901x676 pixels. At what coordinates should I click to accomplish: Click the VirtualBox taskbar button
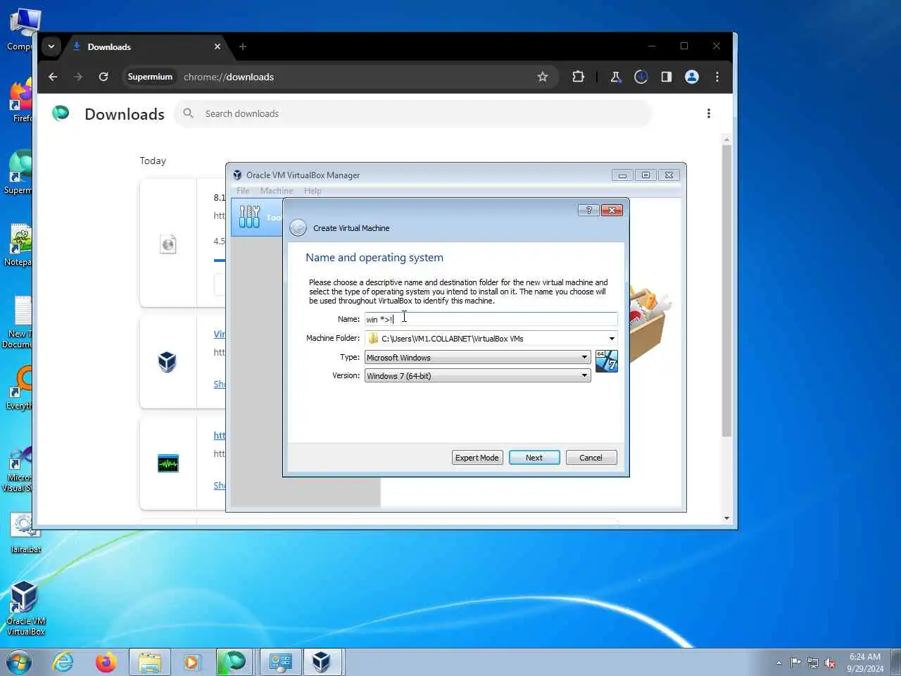[x=322, y=662]
